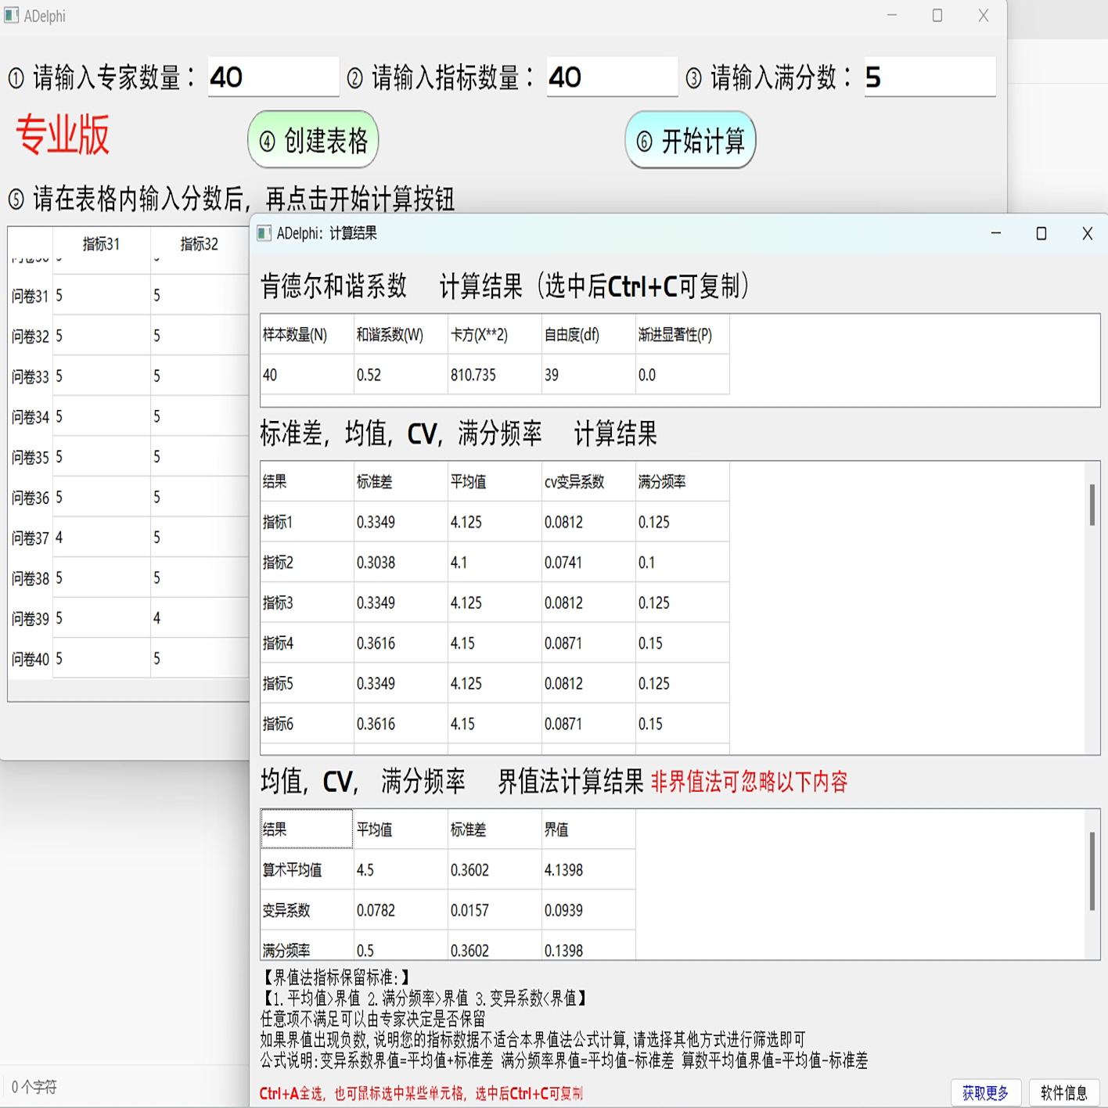Screen dimensions: 1108x1108
Task: Focus the 满分数 input field
Action: point(930,77)
